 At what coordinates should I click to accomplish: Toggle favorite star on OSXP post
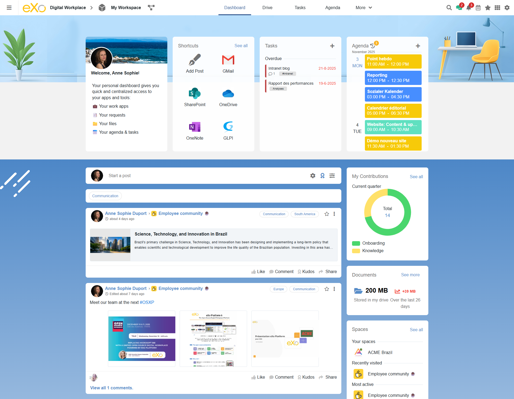(327, 289)
